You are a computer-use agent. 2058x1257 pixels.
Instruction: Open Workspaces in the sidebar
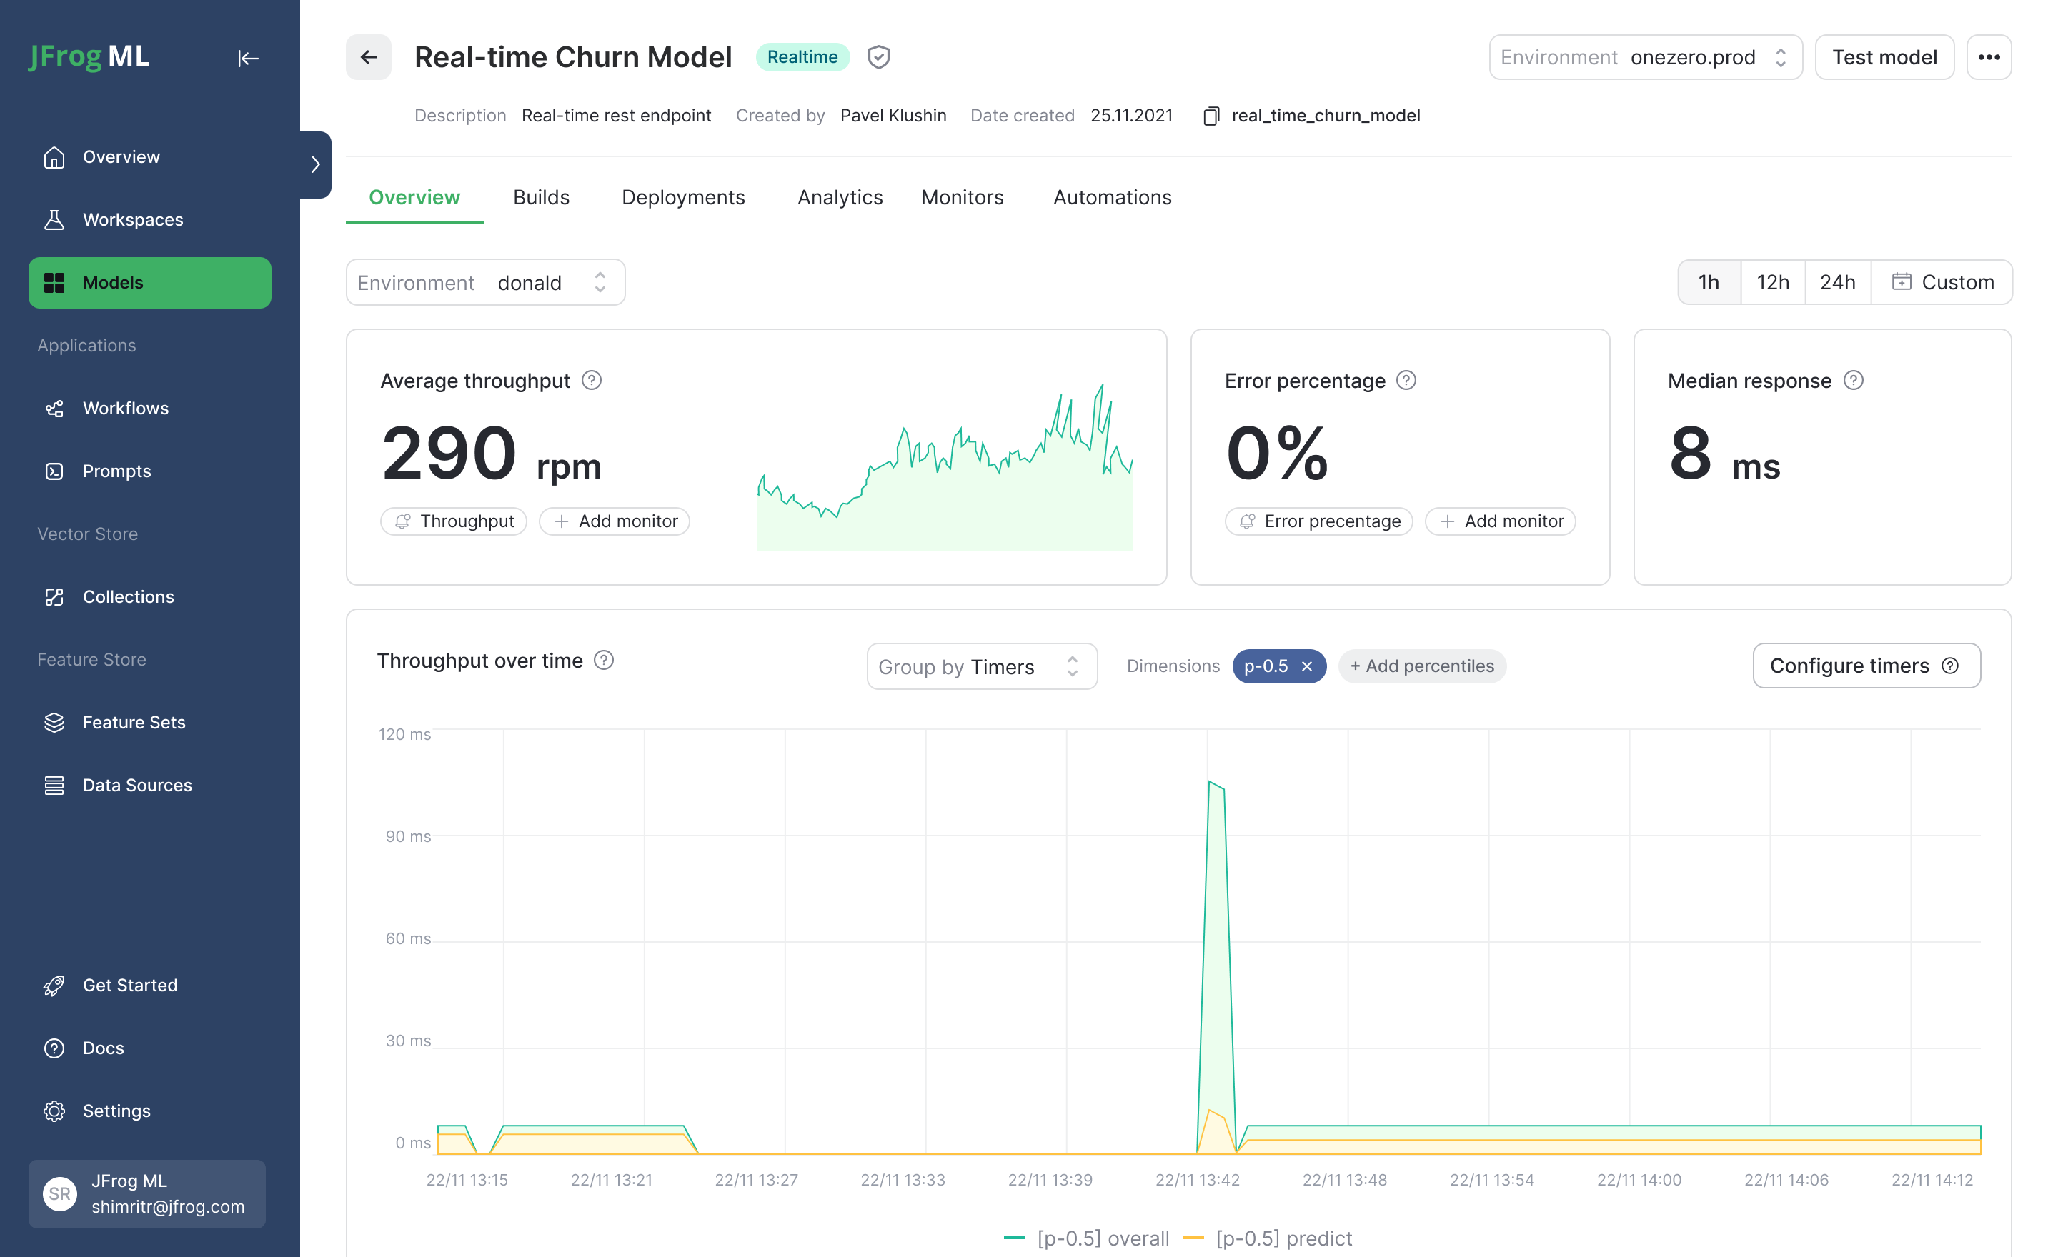[x=150, y=219]
